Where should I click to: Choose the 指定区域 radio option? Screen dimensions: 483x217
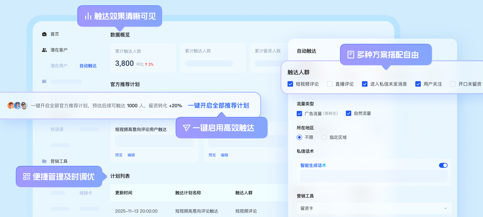[x=324, y=137]
